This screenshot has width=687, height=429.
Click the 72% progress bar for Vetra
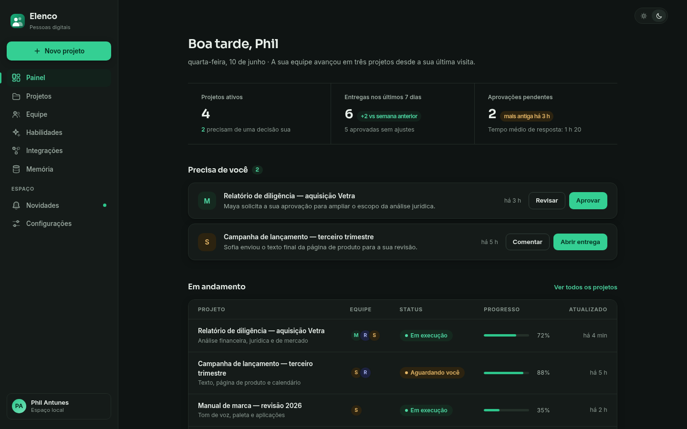(506, 336)
